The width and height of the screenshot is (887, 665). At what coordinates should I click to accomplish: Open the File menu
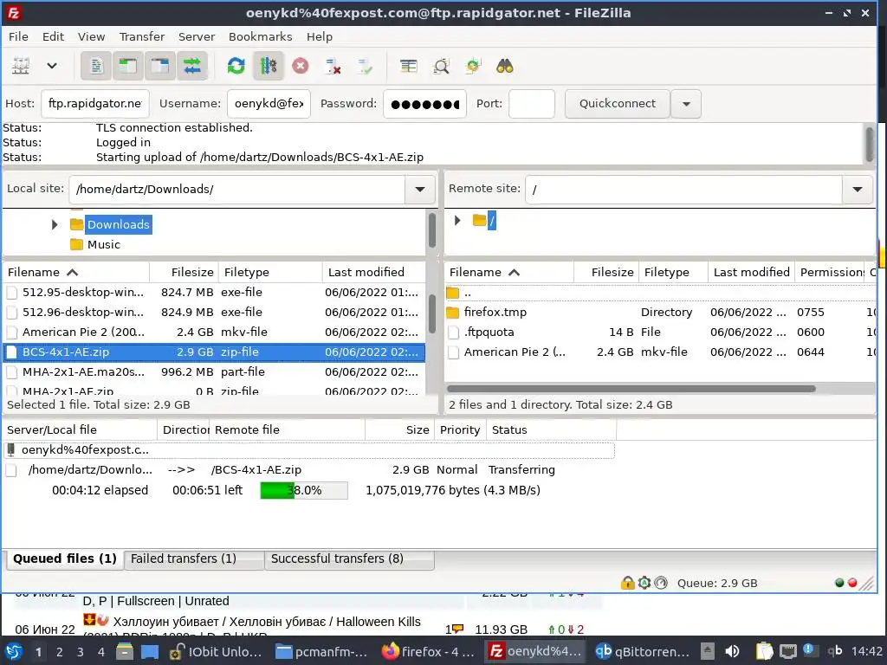pos(18,36)
